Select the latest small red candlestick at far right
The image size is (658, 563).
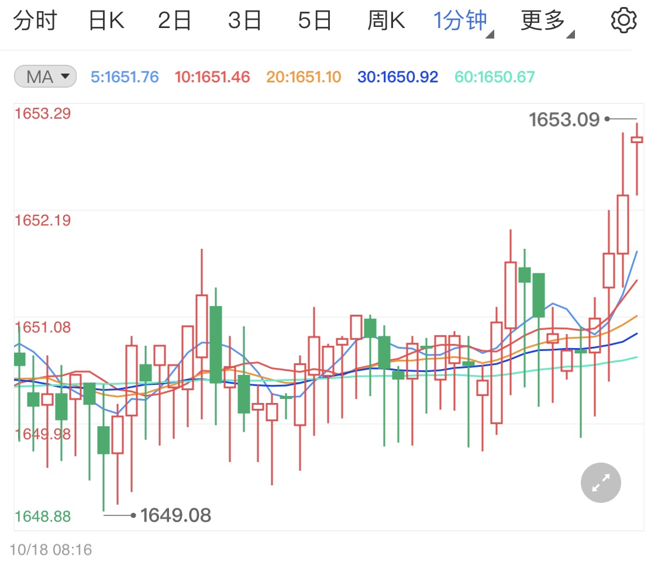[636, 140]
